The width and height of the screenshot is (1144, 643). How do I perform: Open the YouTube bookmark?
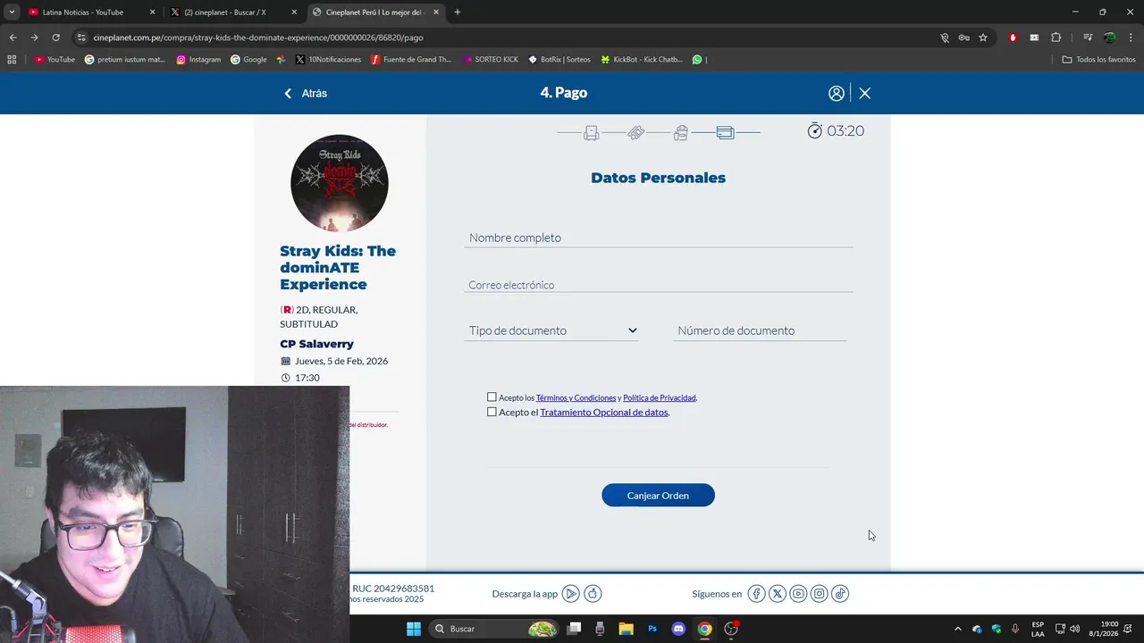point(55,60)
